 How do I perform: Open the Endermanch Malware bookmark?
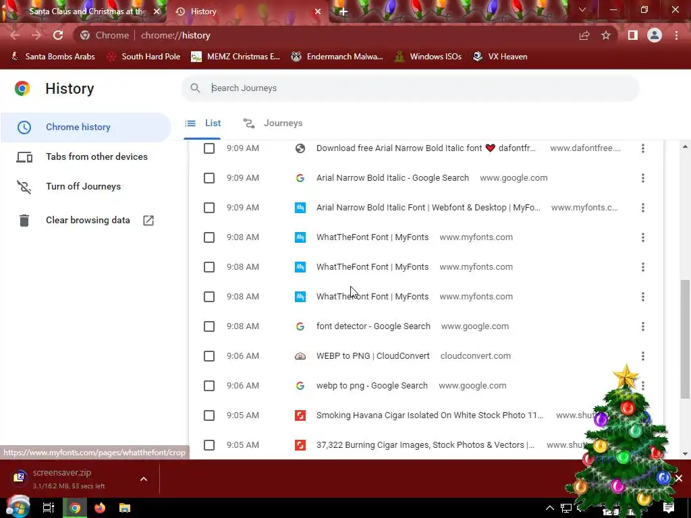(x=337, y=57)
